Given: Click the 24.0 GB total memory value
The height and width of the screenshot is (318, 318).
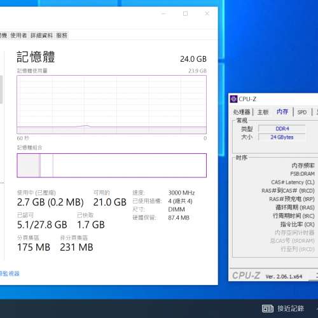Looking at the screenshot, I should pyautogui.click(x=193, y=59).
